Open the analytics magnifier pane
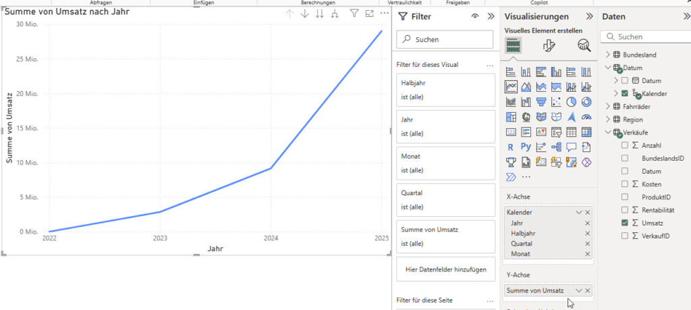The width and height of the screenshot is (691, 310). 583,45
